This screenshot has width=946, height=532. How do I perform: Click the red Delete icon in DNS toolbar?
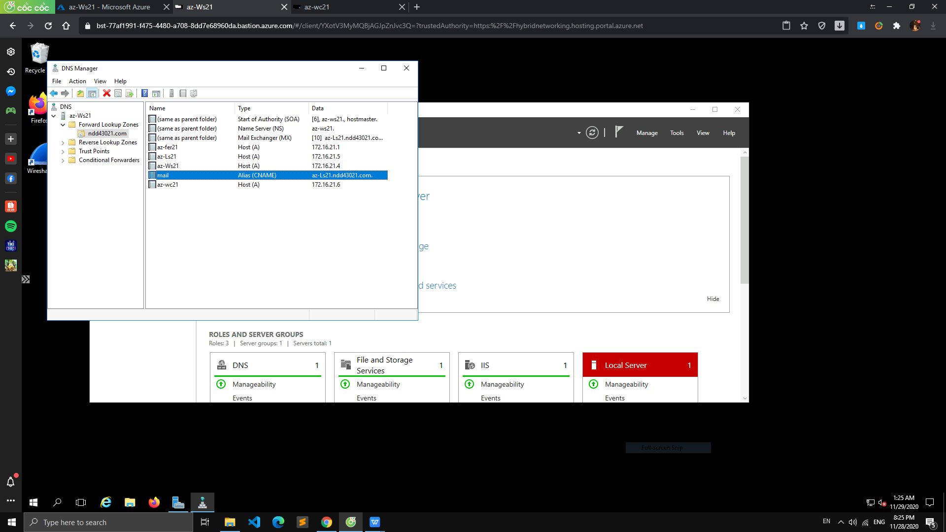(106, 93)
